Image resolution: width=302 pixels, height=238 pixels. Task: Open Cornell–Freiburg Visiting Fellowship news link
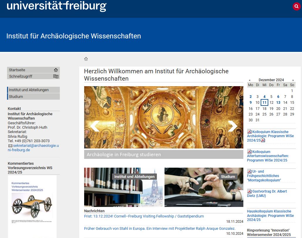(x=144, y=216)
